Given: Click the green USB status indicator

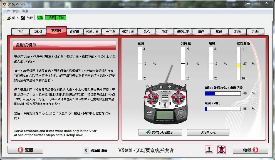Looking at the screenshot, I should 40,17.
